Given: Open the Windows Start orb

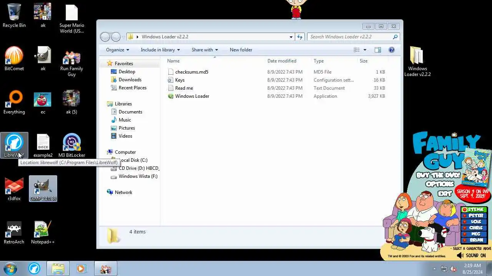Looking at the screenshot, I should pyautogui.click(x=10, y=269).
